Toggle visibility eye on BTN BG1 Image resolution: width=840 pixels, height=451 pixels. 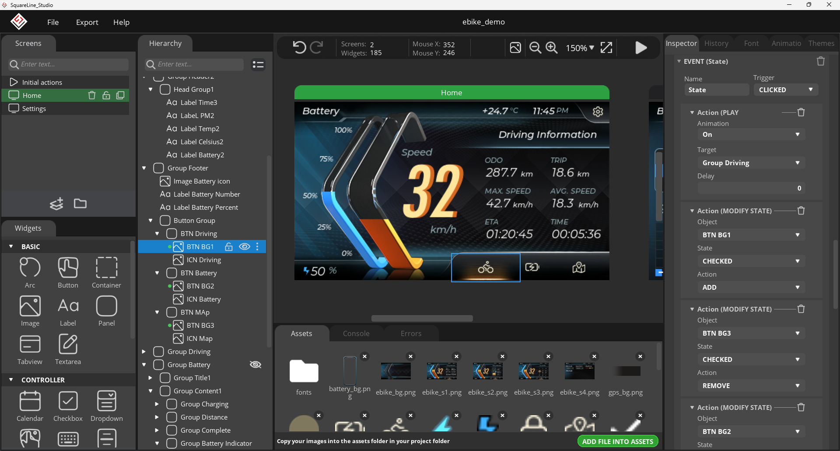click(245, 246)
